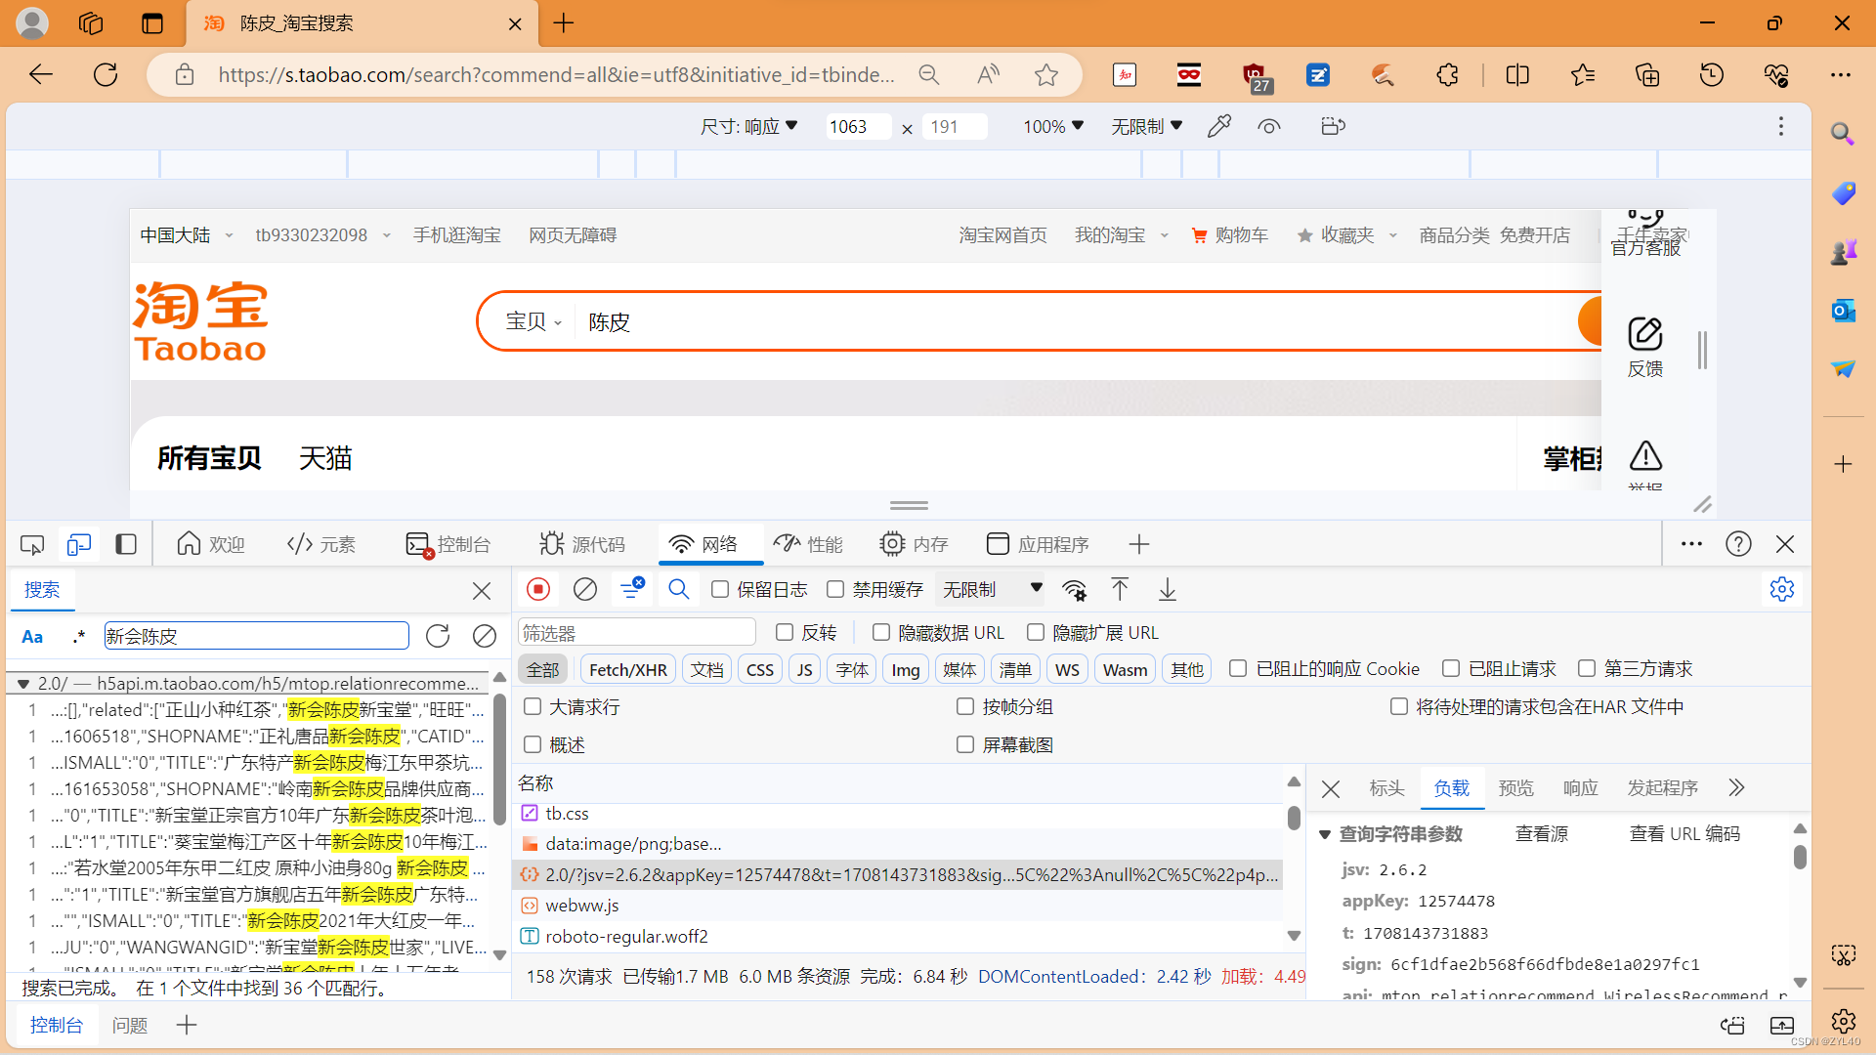This screenshot has height=1055, width=1876.
Task: Open the Taobao search category dropdown
Action: coord(534,321)
